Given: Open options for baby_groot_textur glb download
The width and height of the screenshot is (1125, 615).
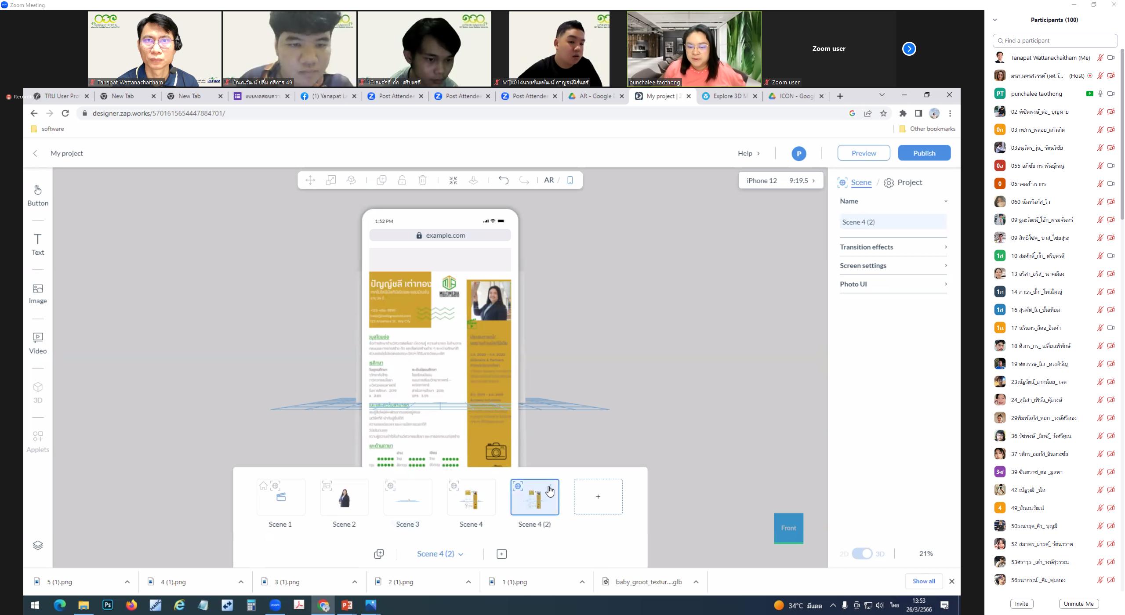Looking at the screenshot, I should (696, 582).
